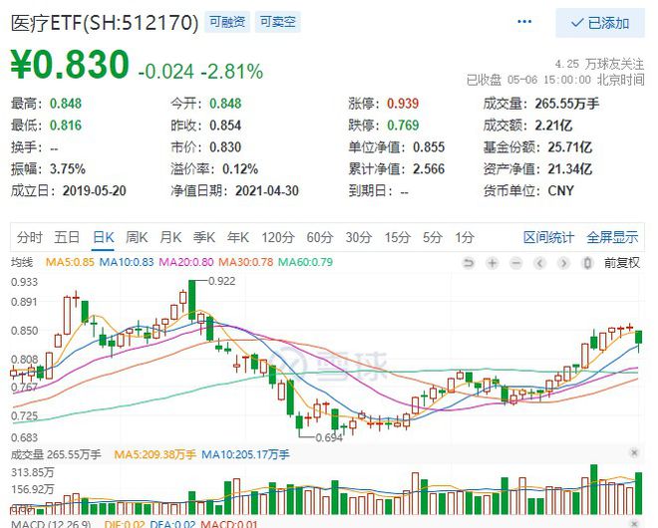Open 区间统计 interval statistics
658x528 pixels.
548,237
